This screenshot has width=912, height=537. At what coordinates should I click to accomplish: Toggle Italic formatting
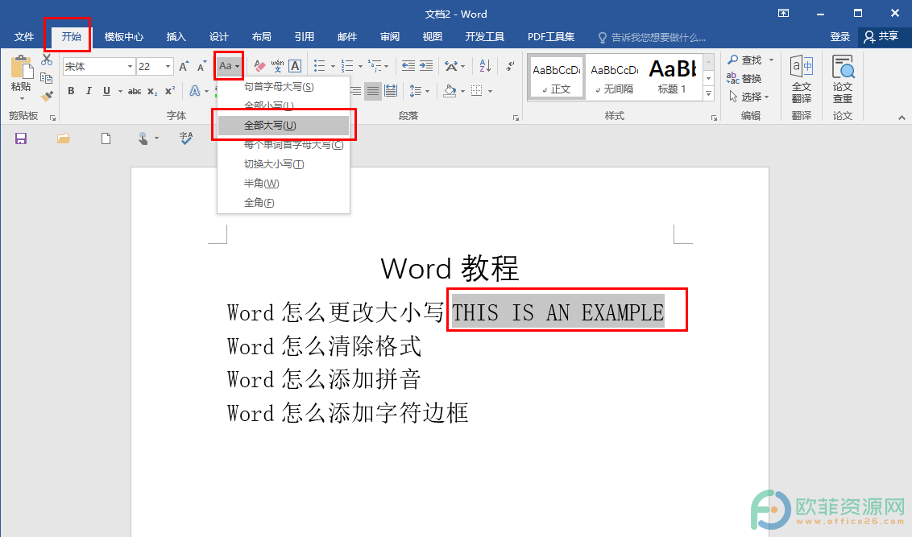tap(89, 91)
